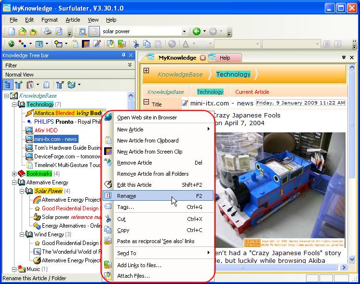Viewport: 360px width, 284px height.
Task: Click the blue book with green arrows icon
Action: tap(71, 85)
